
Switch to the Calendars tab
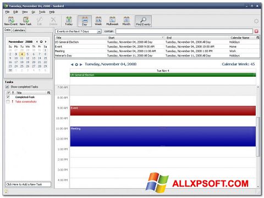pos(19,30)
